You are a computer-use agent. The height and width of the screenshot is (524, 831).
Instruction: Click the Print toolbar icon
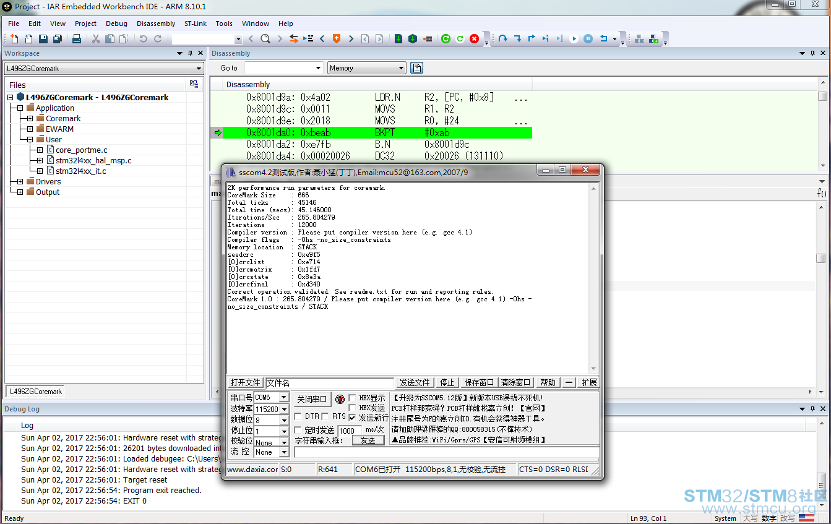tap(77, 39)
